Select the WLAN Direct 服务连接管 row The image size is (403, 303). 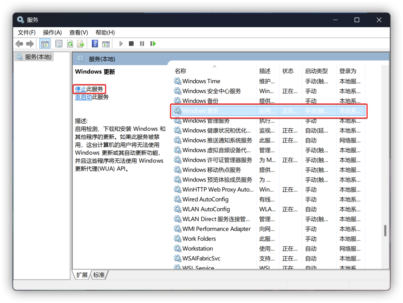click(269, 219)
